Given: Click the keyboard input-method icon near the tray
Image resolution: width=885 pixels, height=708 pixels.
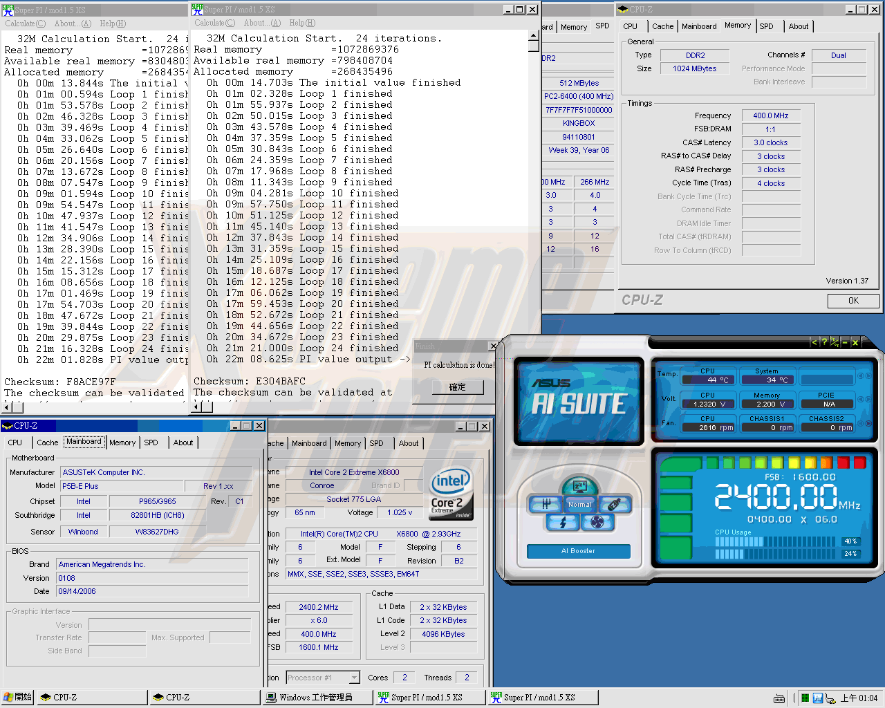Looking at the screenshot, I should pyautogui.click(x=779, y=698).
